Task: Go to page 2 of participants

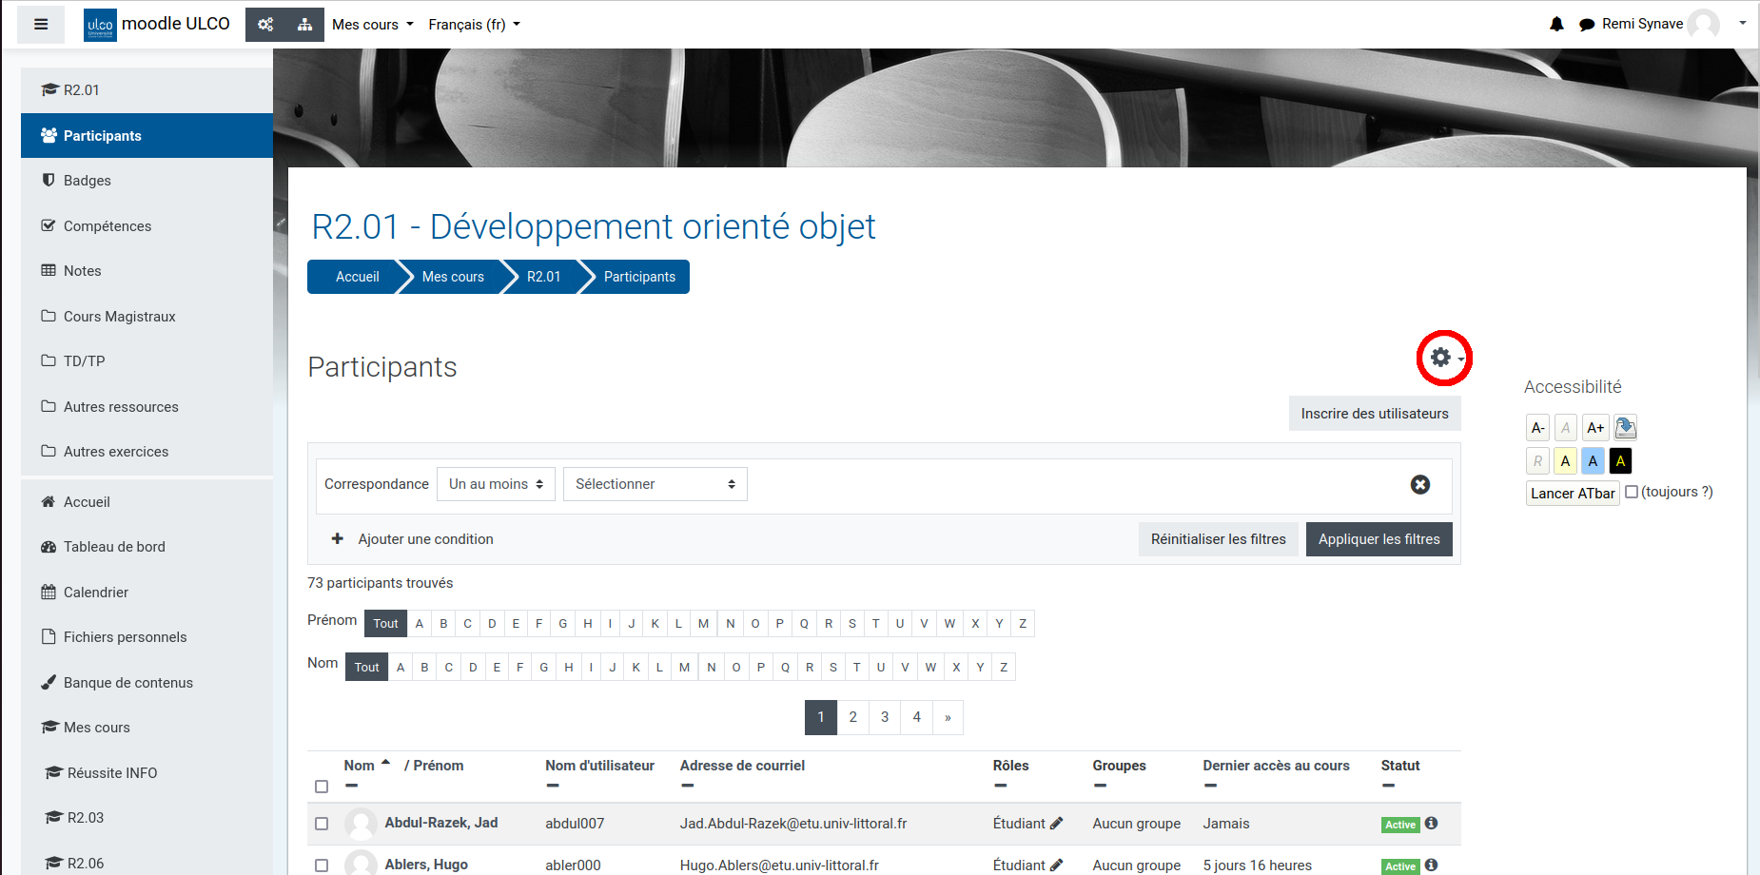Action: (x=852, y=717)
